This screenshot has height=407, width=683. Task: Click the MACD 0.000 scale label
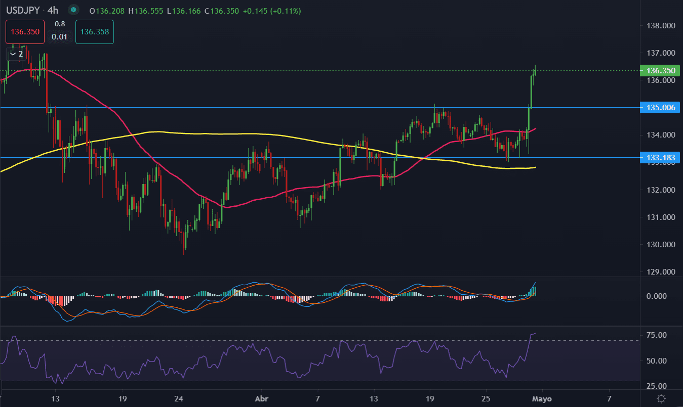(x=657, y=296)
